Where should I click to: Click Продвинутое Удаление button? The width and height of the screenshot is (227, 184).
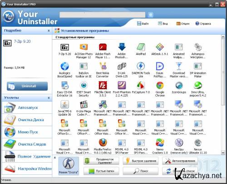coord(101,161)
